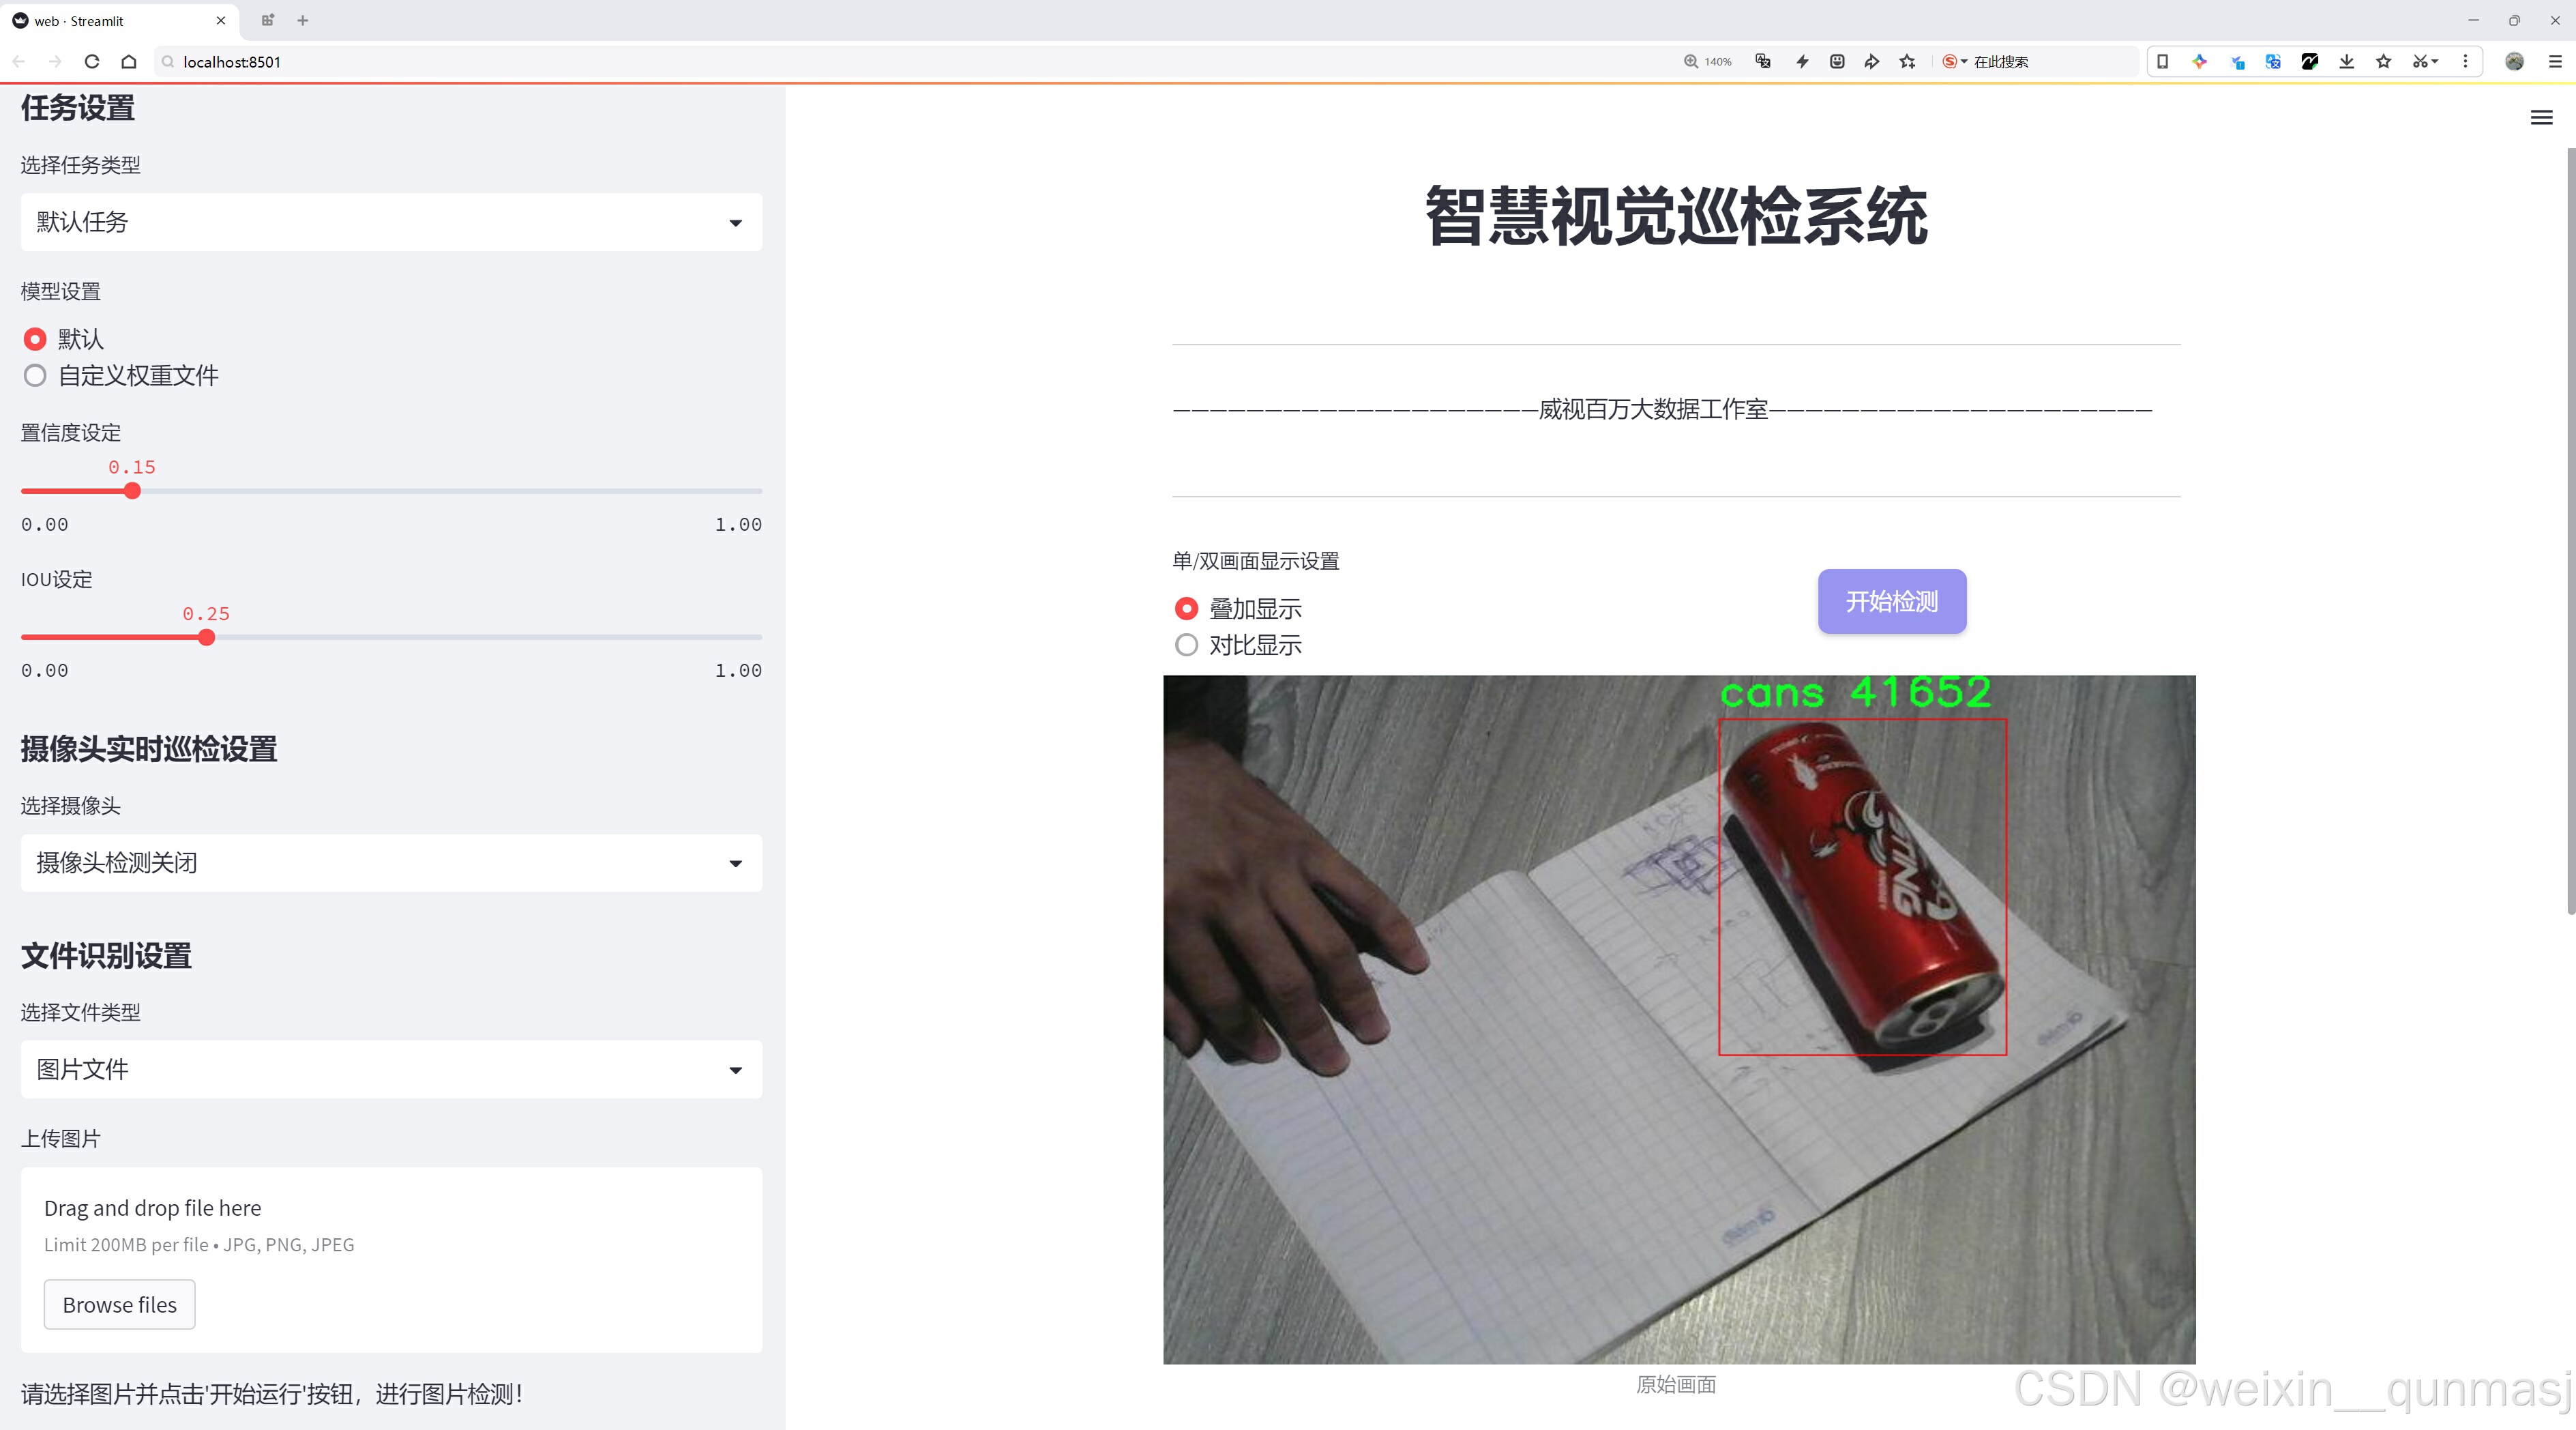Add page to favorites star-plus icon
This screenshot has width=2576, height=1430.
1907,61
